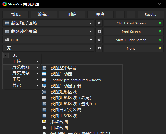
Task: Click the 编辑... button
Action: (44, 14)
